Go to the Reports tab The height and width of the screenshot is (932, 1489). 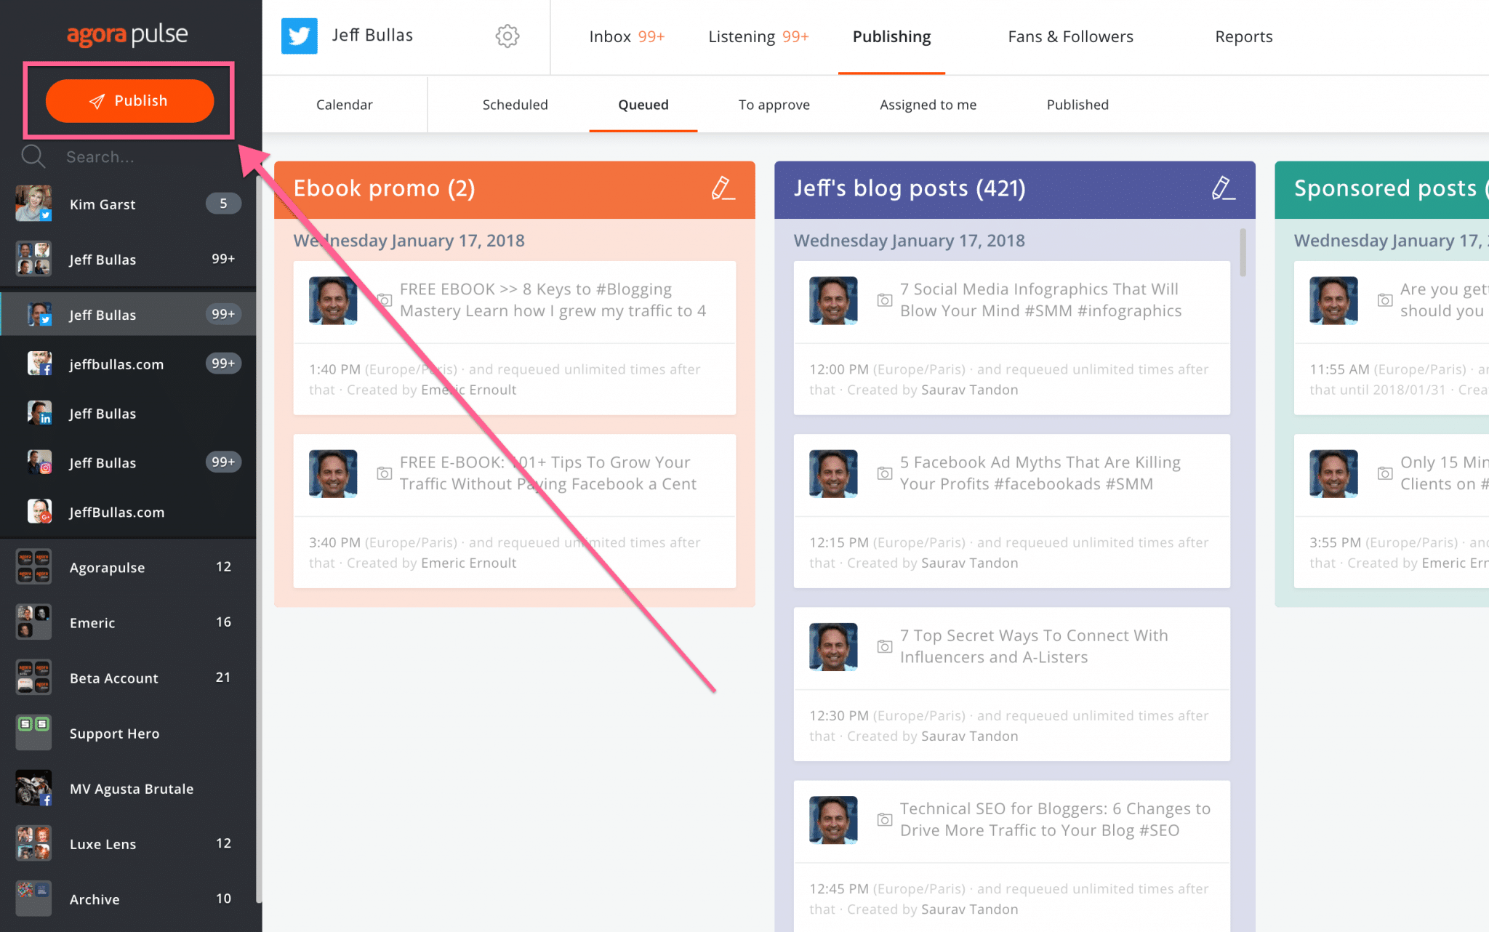[x=1243, y=36]
